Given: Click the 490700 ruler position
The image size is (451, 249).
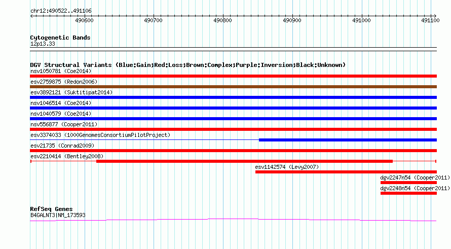Looking at the screenshot, I should [x=154, y=20].
